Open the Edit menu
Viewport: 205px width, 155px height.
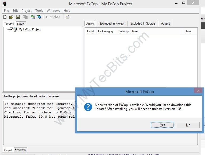(x=15, y=11)
